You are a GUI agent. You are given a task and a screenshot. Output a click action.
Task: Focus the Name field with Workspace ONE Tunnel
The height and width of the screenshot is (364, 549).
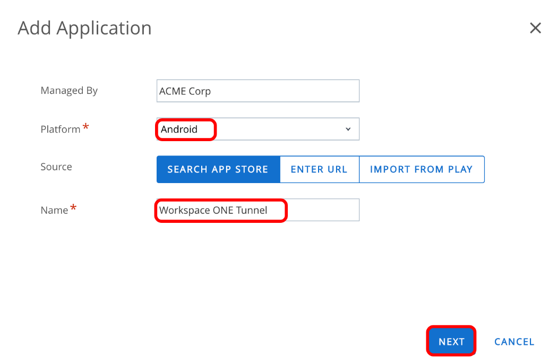tap(258, 210)
